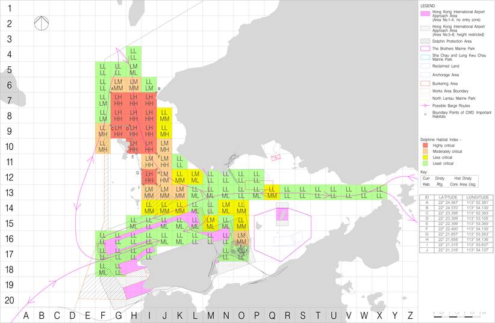Pick the Highly critical red swatch
Viewport: 495px width, 323px height.
click(425, 145)
